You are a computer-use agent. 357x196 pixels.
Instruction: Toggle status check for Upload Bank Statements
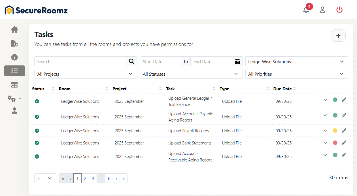tap(37, 143)
